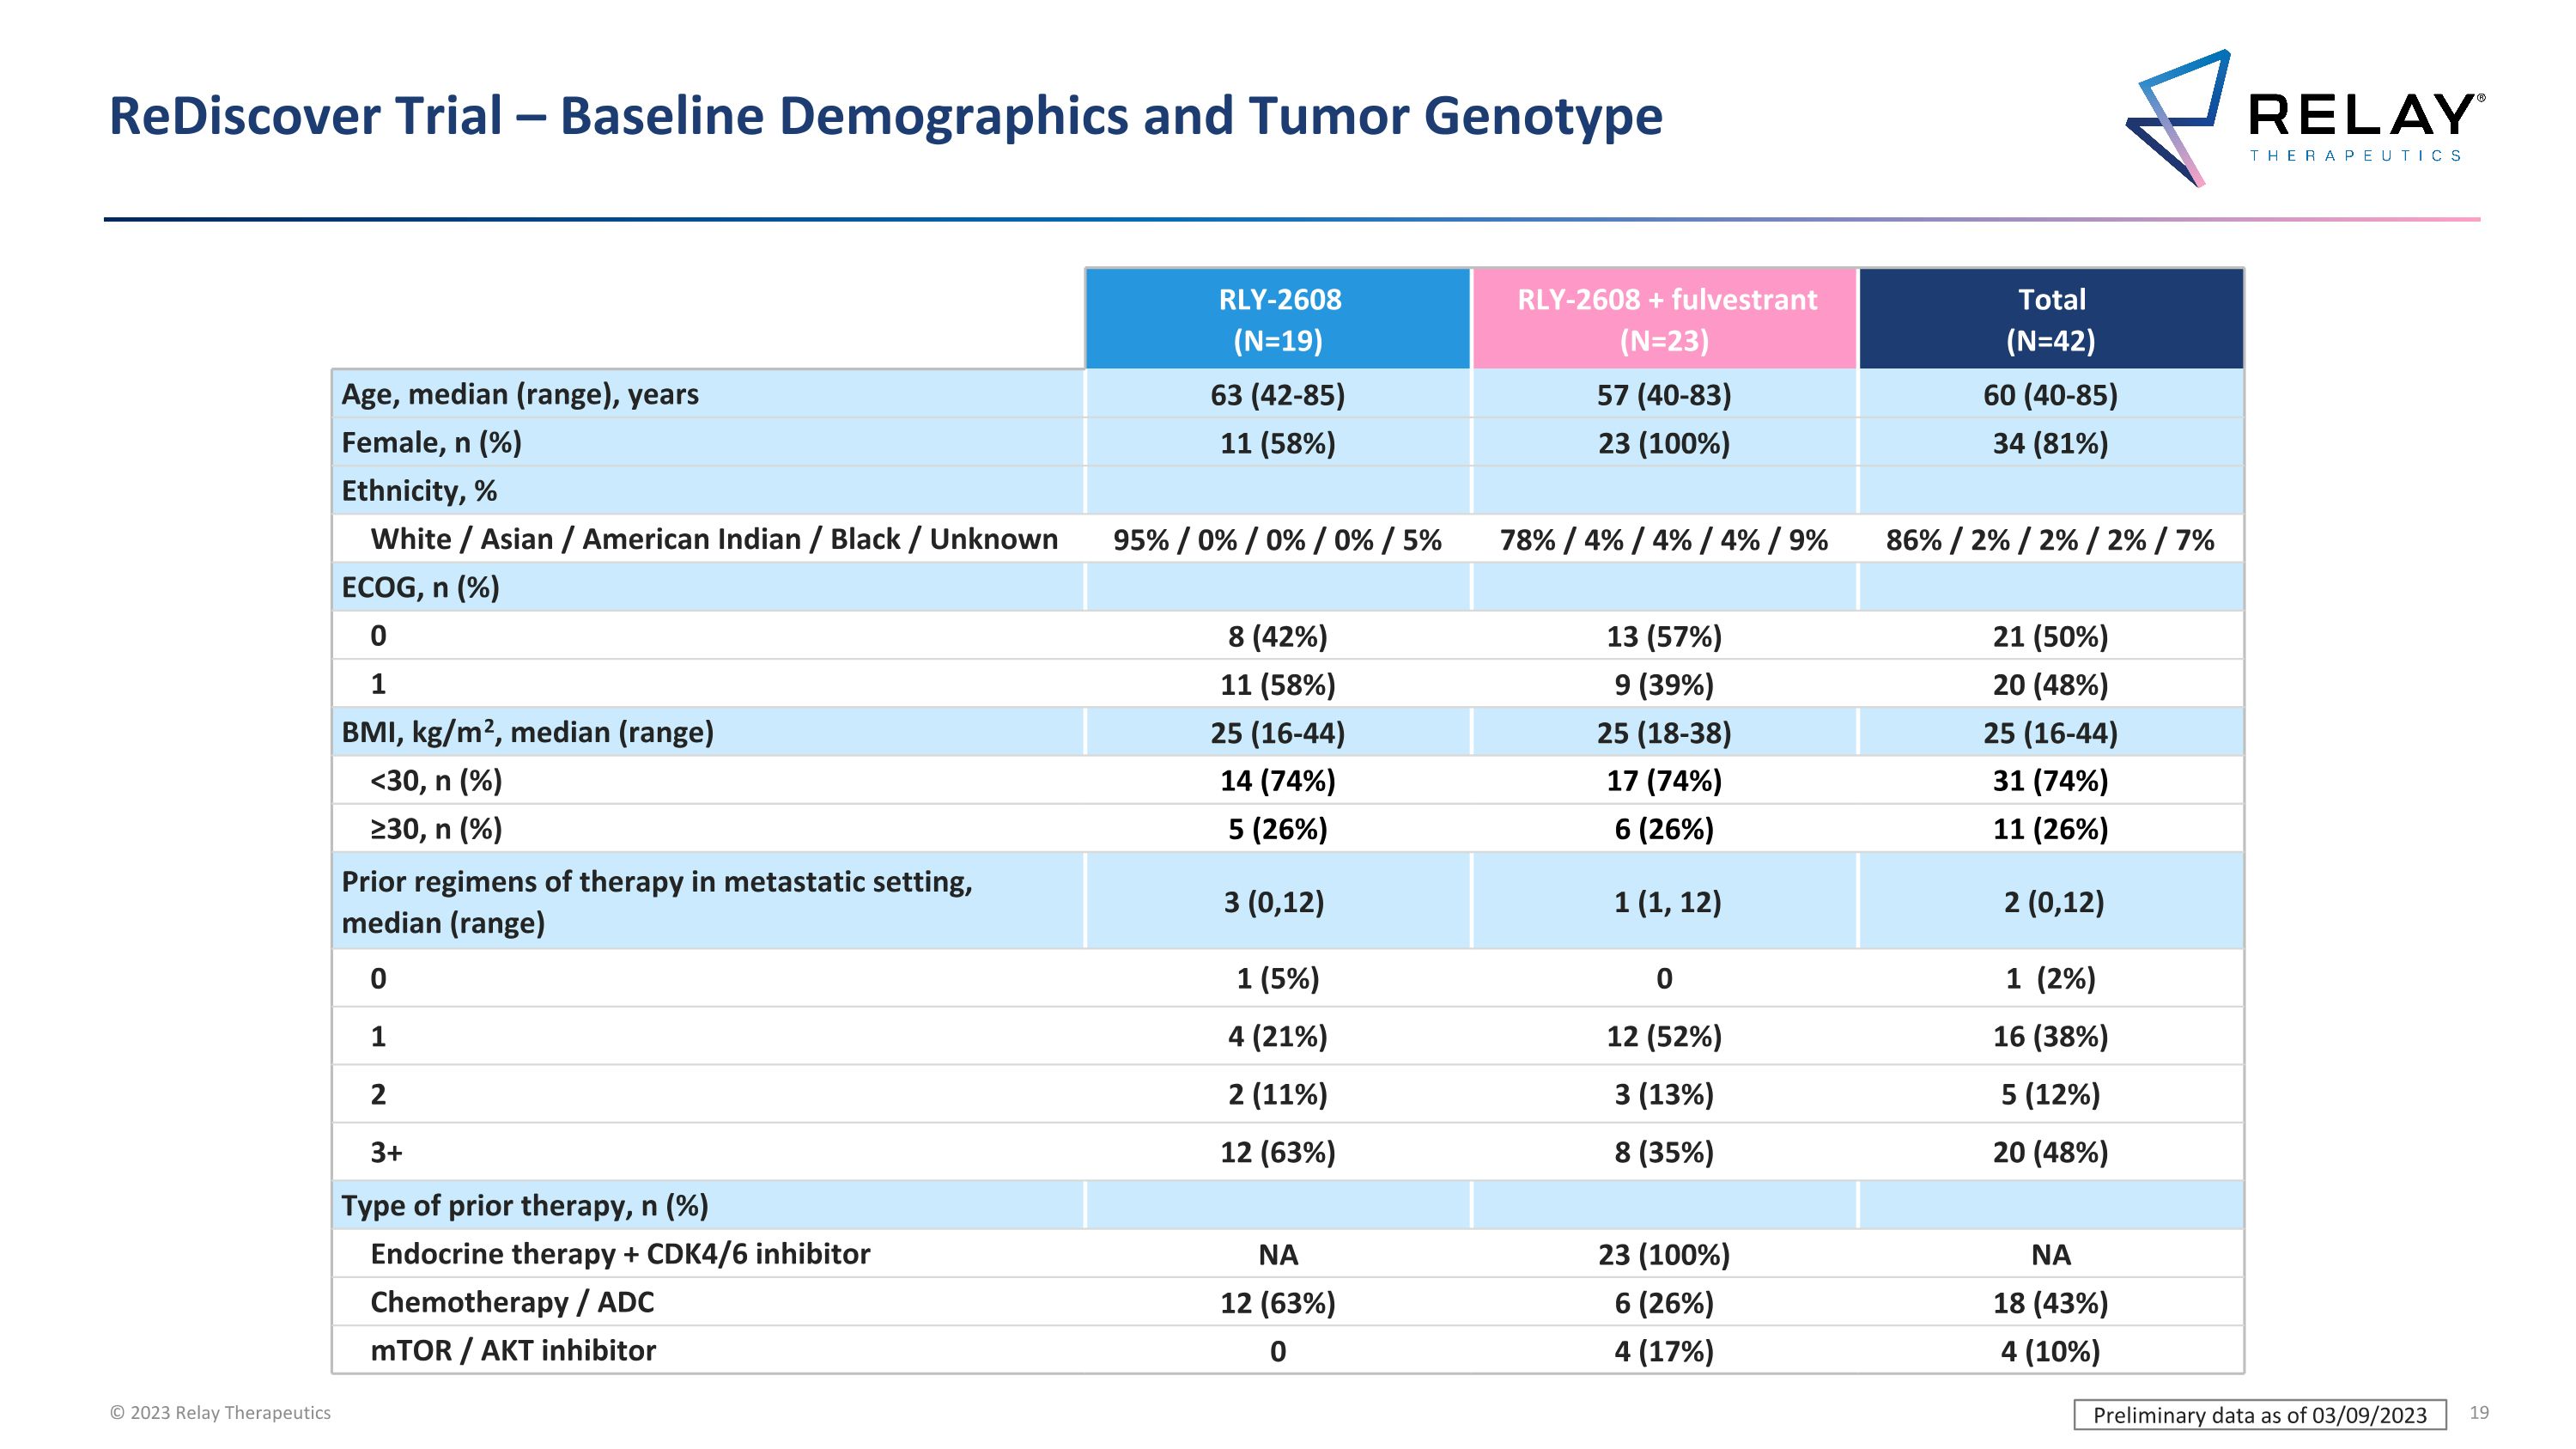Click the Preliminary data as of 03/09/2023 box
The height and width of the screenshot is (1449, 2576).
pyautogui.click(x=2259, y=1414)
